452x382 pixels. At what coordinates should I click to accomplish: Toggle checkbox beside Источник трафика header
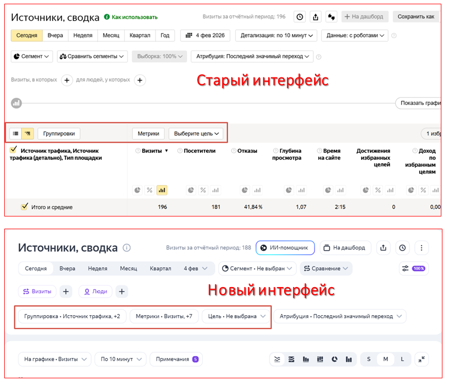point(14,150)
